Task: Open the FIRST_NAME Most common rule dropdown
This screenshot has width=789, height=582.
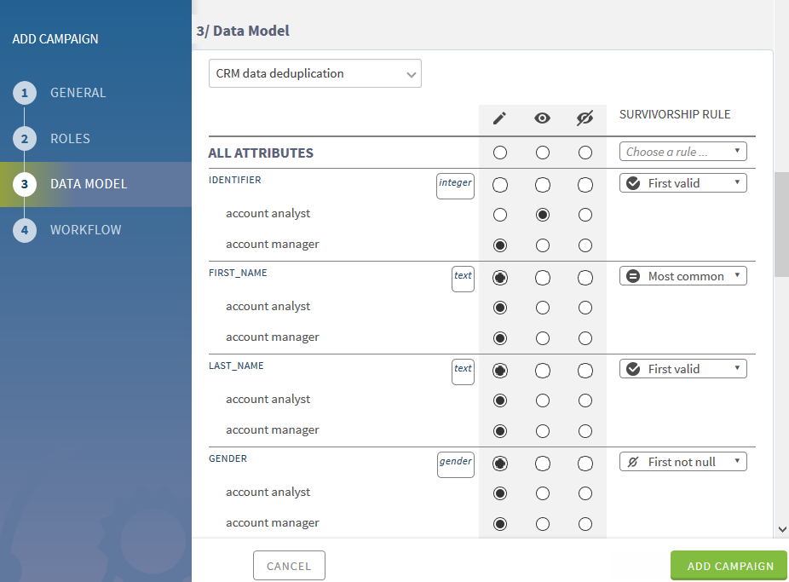Action: [x=682, y=276]
